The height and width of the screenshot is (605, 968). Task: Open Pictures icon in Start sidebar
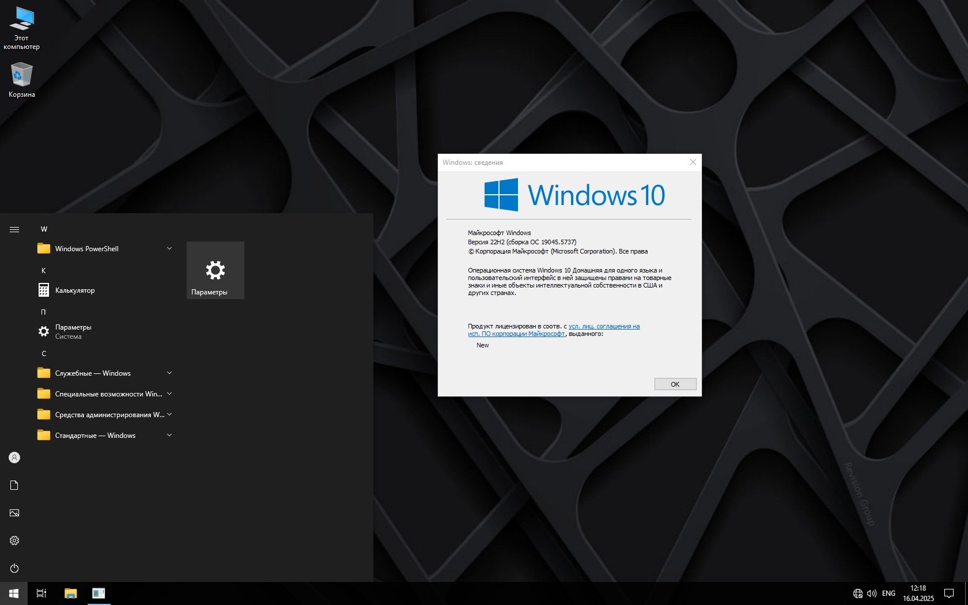pyautogui.click(x=14, y=513)
